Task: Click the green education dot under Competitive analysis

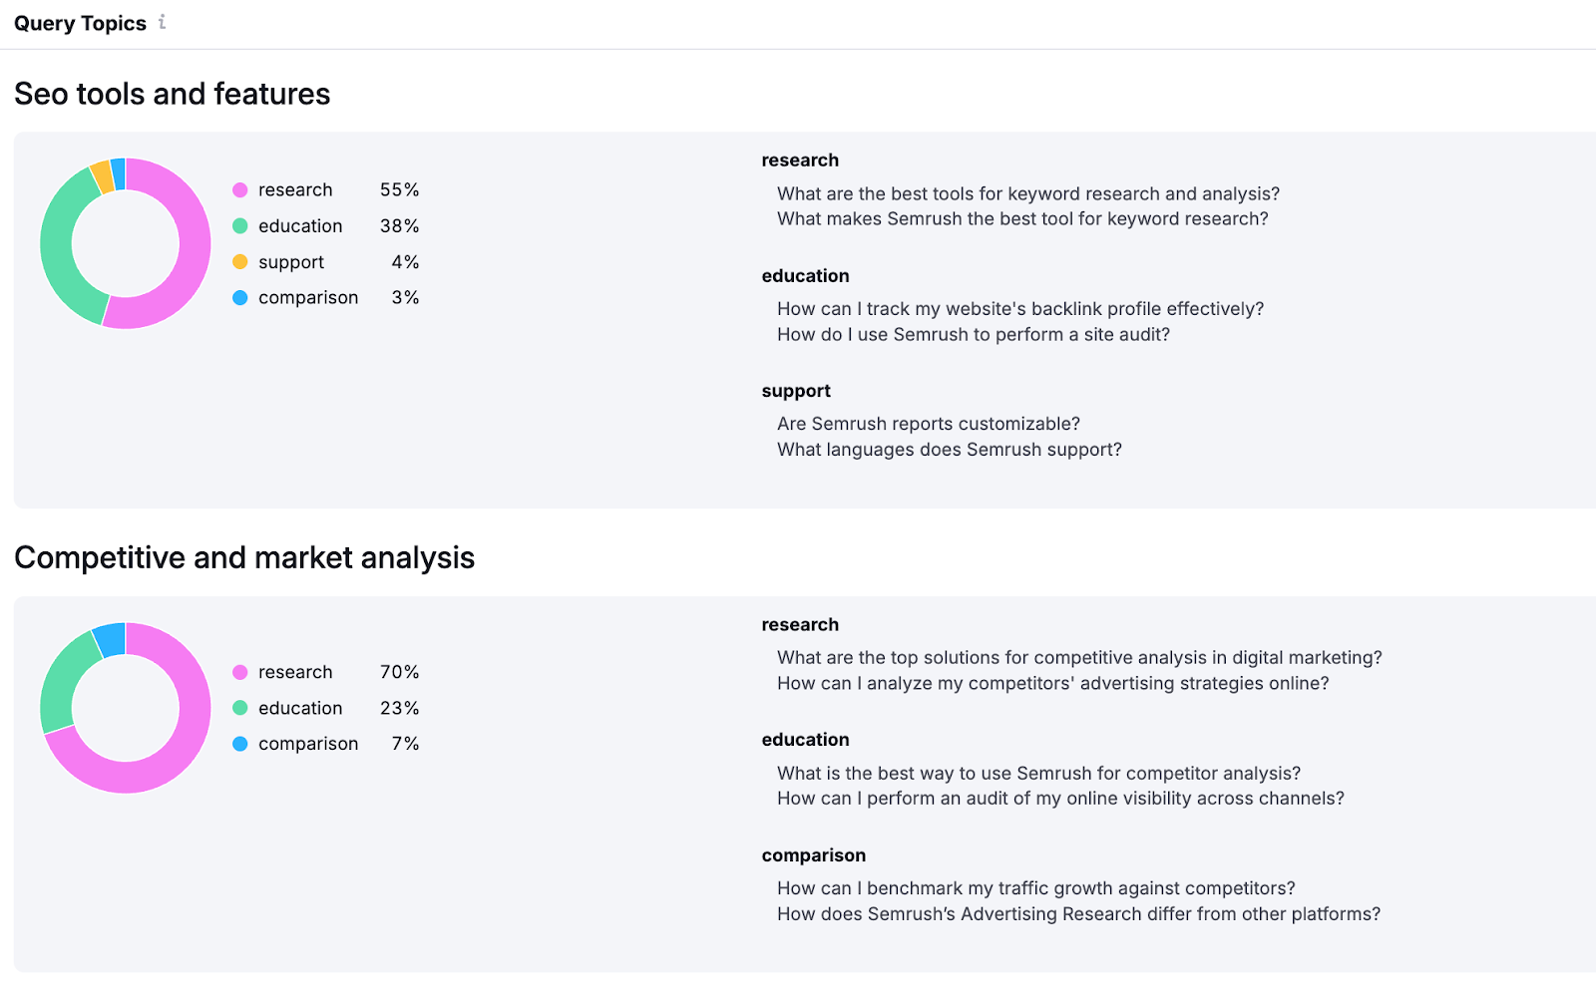Action: click(240, 708)
